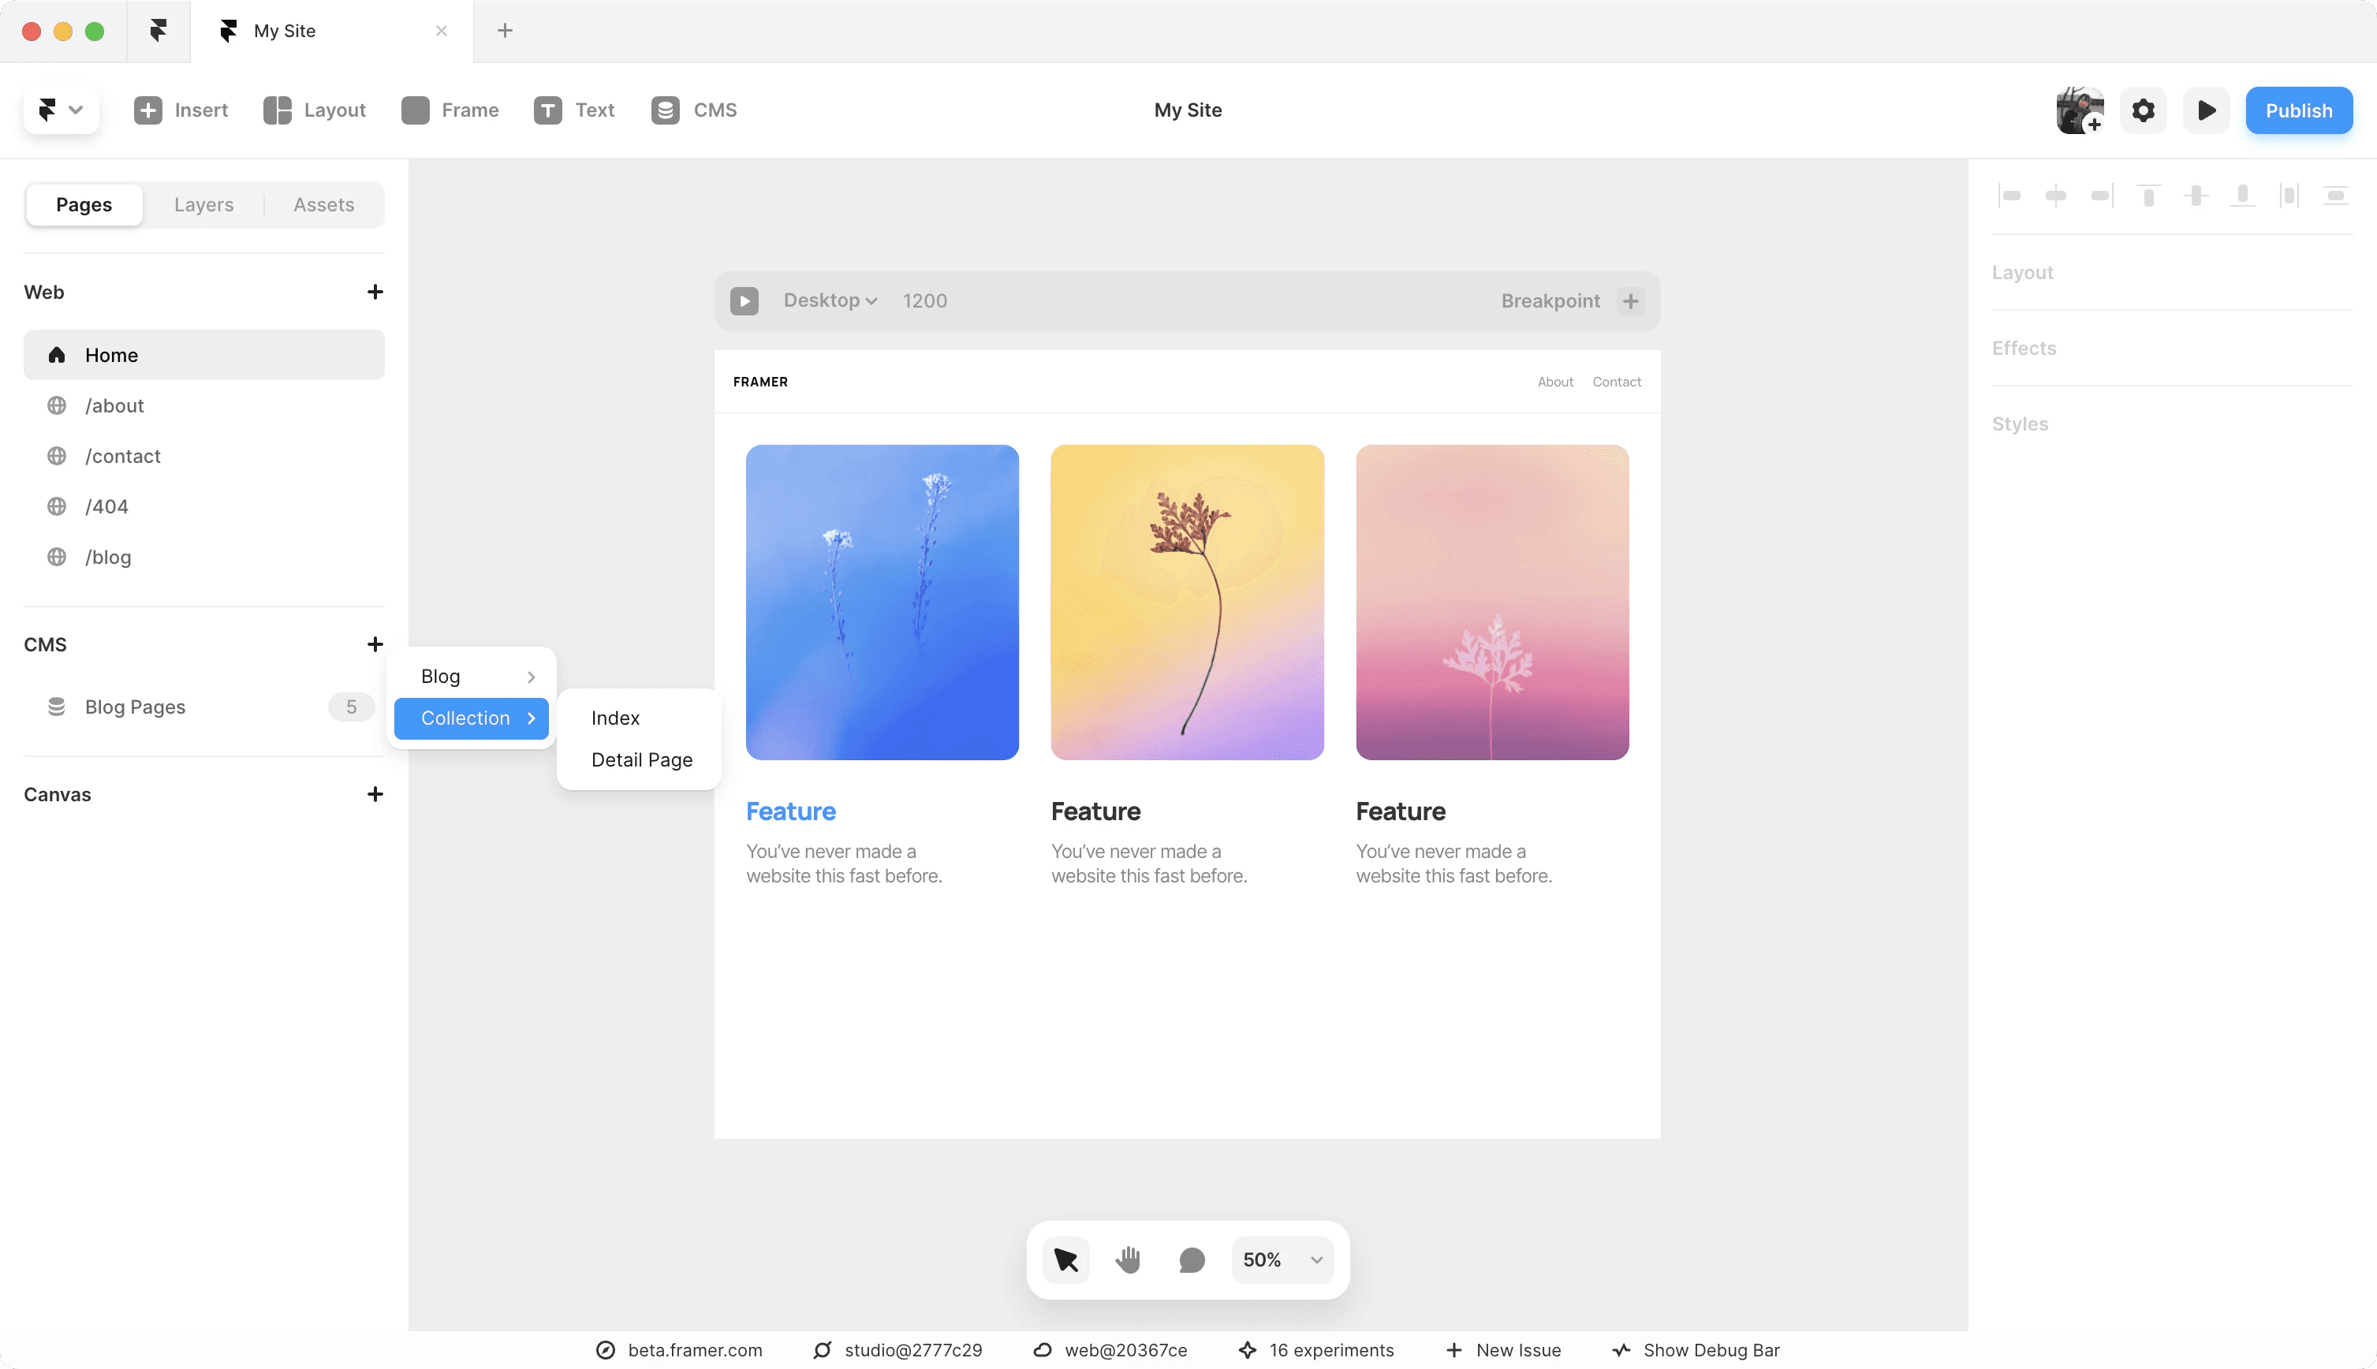Open the Layout tool
2377x1369 pixels.
click(314, 110)
